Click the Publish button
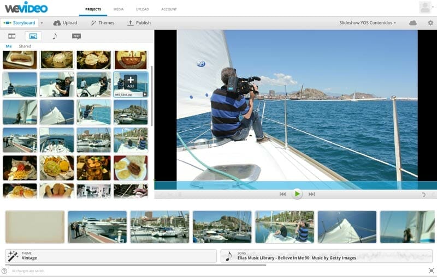Viewport: 437px width, 277px height. 139,23
